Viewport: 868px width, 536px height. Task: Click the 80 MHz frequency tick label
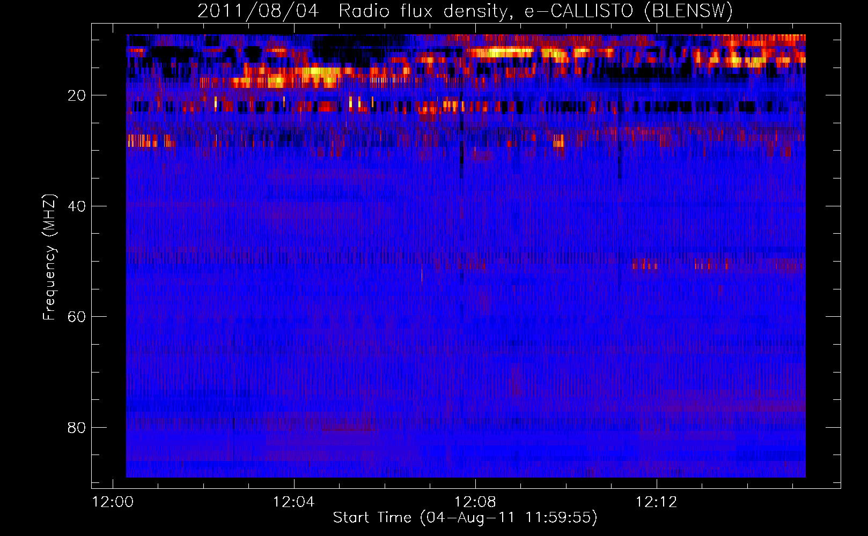coord(77,428)
